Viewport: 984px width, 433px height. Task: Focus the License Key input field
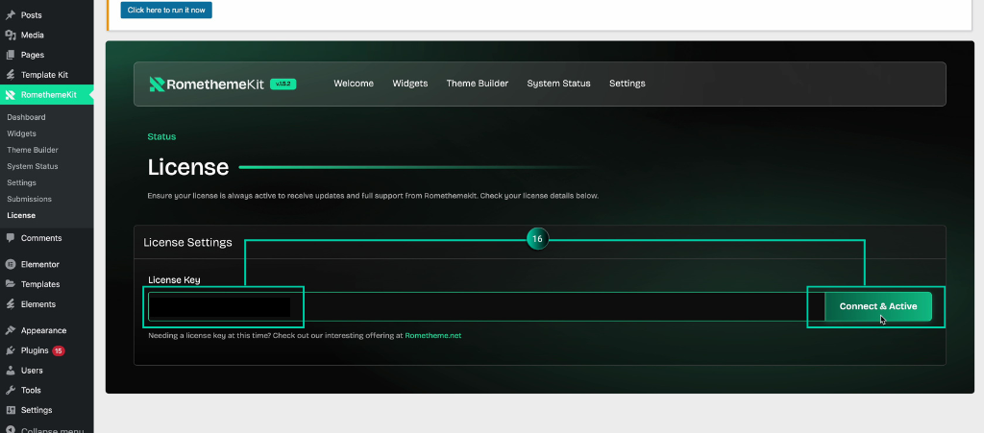[485, 306]
